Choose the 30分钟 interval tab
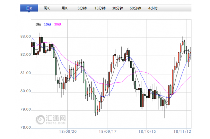This screenshot has width=210, height=139. [117, 8]
